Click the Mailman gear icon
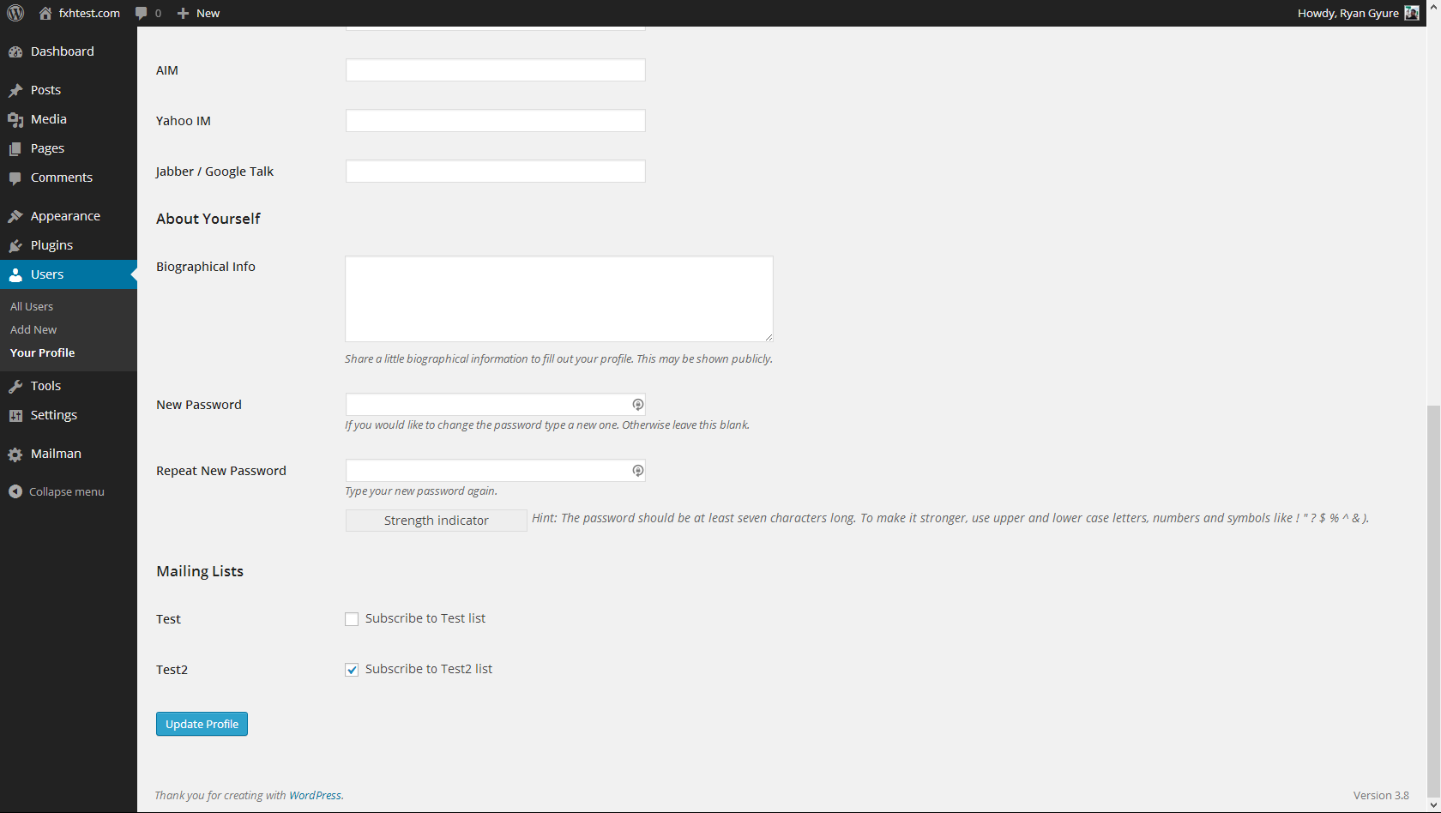Image resolution: width=1441 pixels, height=813 pixels. tap(15, 454)
